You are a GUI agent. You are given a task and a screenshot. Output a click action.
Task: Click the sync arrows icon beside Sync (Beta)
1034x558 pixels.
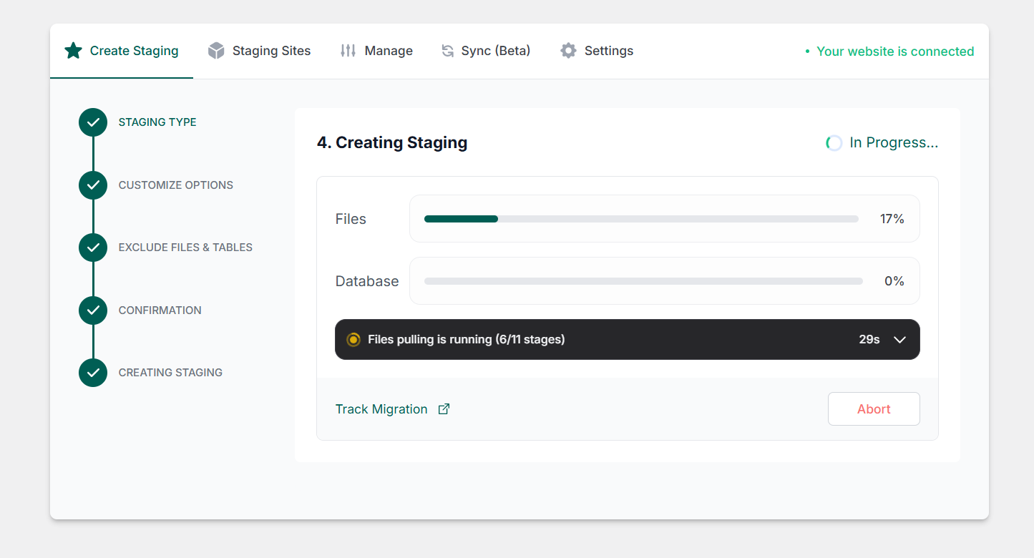(447, 51)
